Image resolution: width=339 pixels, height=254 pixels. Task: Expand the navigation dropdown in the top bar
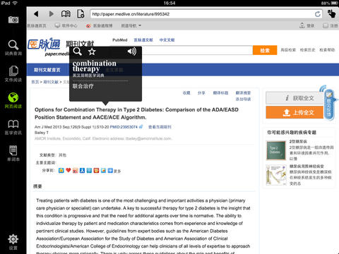click(x=131, y=25)
